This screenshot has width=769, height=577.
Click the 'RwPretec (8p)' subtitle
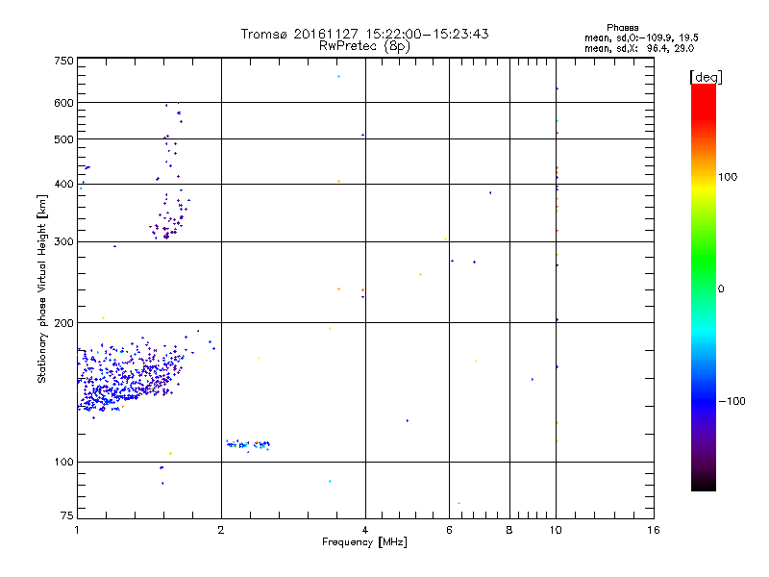click(364, 46)
